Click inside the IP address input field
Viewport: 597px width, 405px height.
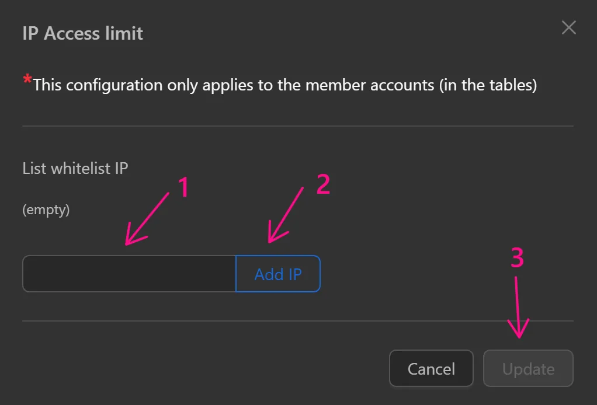(129, 274)
